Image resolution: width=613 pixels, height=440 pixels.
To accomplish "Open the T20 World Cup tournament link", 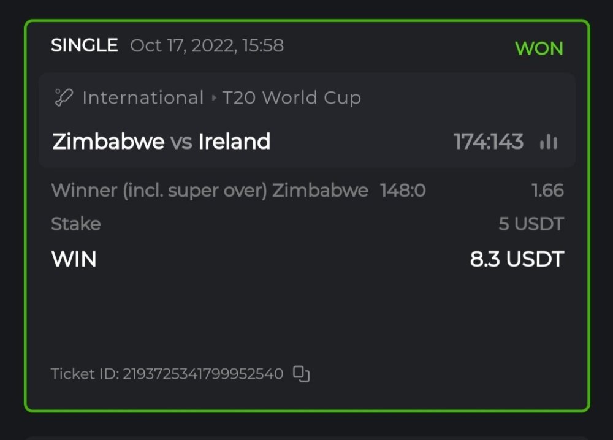I will [x=291, y=97].
